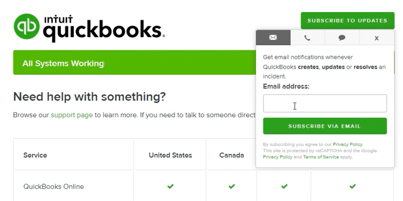Open the support page link
403x201 pixels.
pos(72,115)
